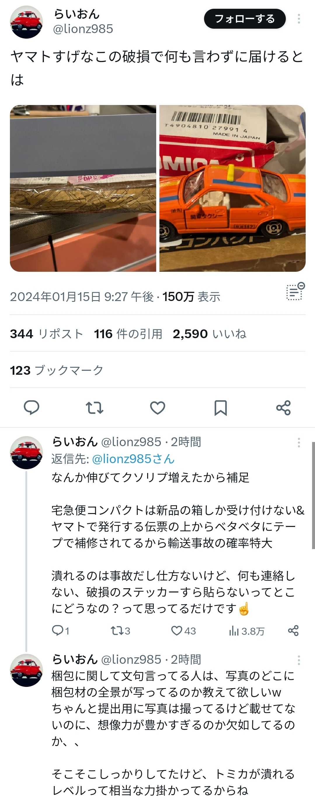The width and height of the screenshot is (315, 803).
Task: Like the main tweet with heart icon
Action: tap(158, 408)
